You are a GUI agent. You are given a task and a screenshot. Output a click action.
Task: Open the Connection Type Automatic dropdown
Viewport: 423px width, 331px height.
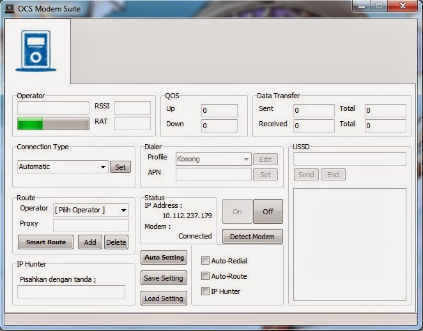coord(63,166)
